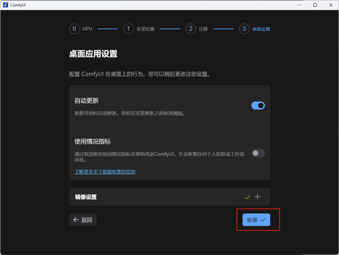Close the ComfyUI window
This screenshot has height=255, width=339.
(331, 5)
